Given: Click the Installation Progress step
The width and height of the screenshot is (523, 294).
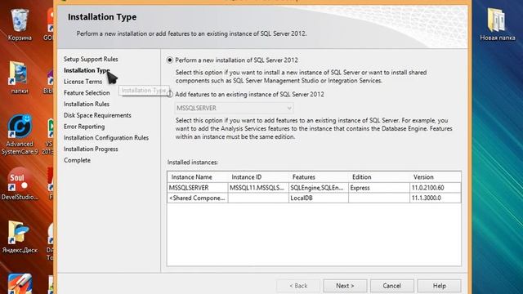Looking at the screenshot, I should 91,149.
